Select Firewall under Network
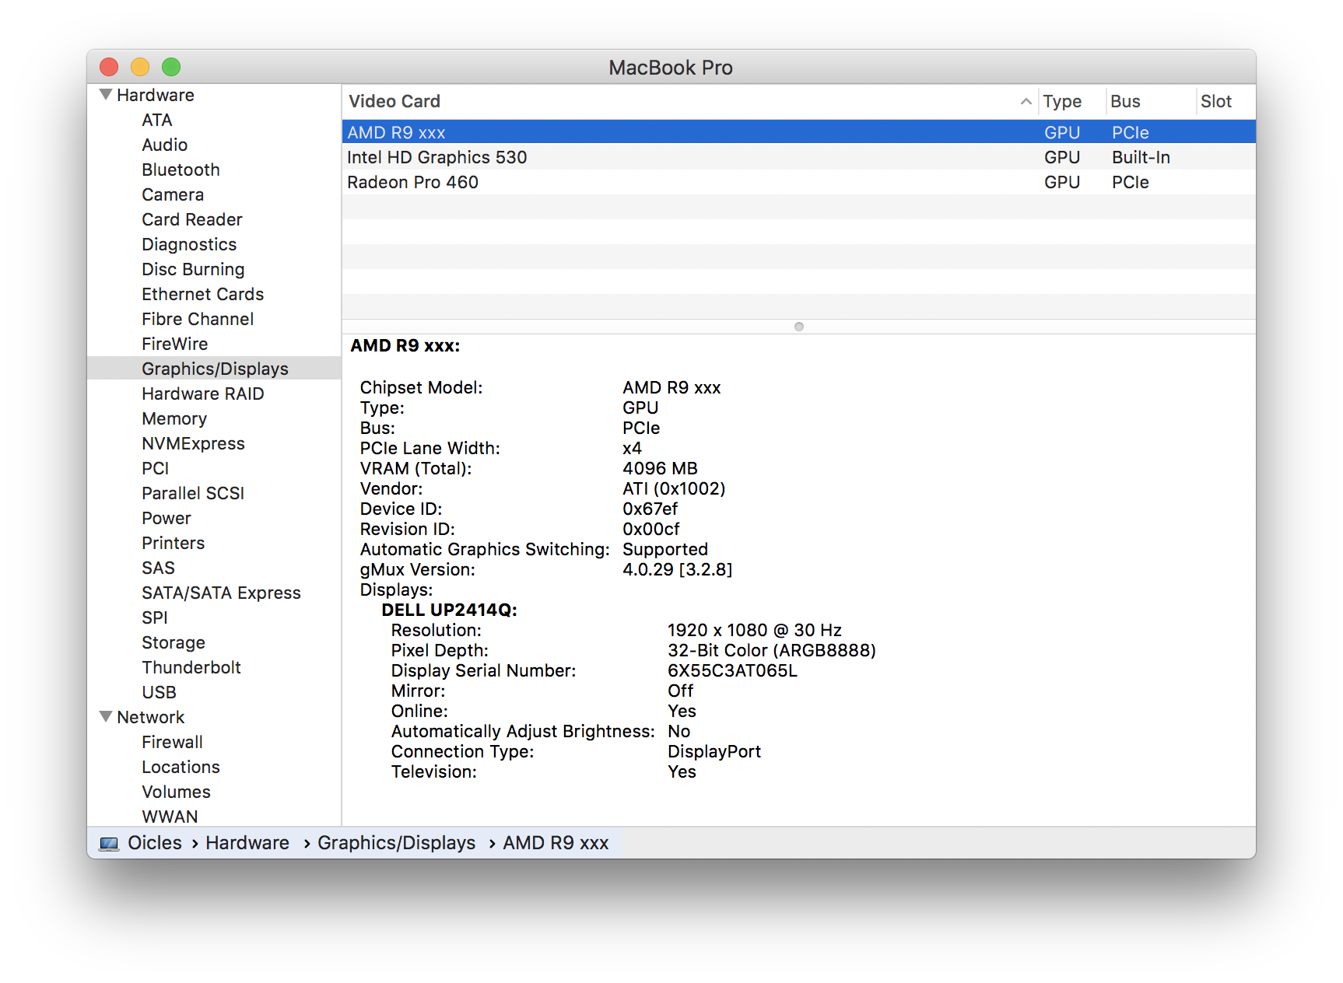The width and height of the screenshot is (1343, 983). (172, 742)
